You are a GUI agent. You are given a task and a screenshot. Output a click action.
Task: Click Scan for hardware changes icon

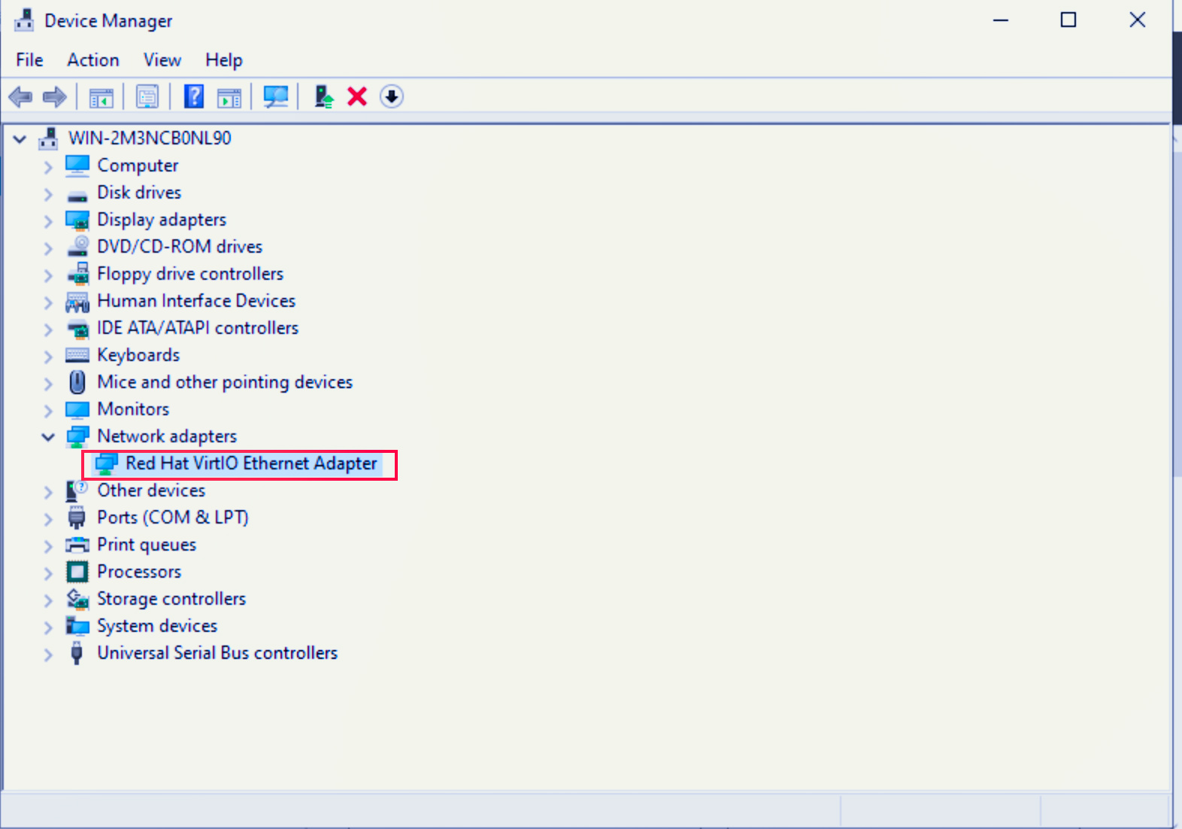click(x=275, y=96)
